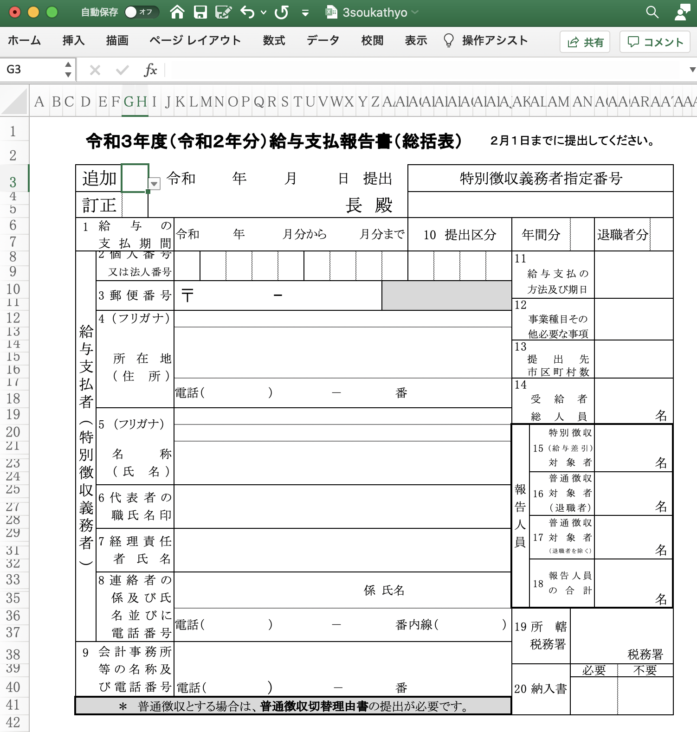This screenshot has width=697, height=732.
Task: Click the Excel document icon beside 3soukathyo
Action: click(331, 12)
